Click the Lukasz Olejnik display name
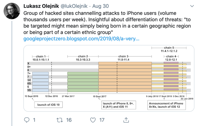198x126 pixels. (41, 6)
